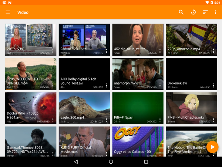The width and height of the screenshot is (222, 167).
Task: Open options menu for 452.die_neue_zeit.ts
Action: click(160, 51)
